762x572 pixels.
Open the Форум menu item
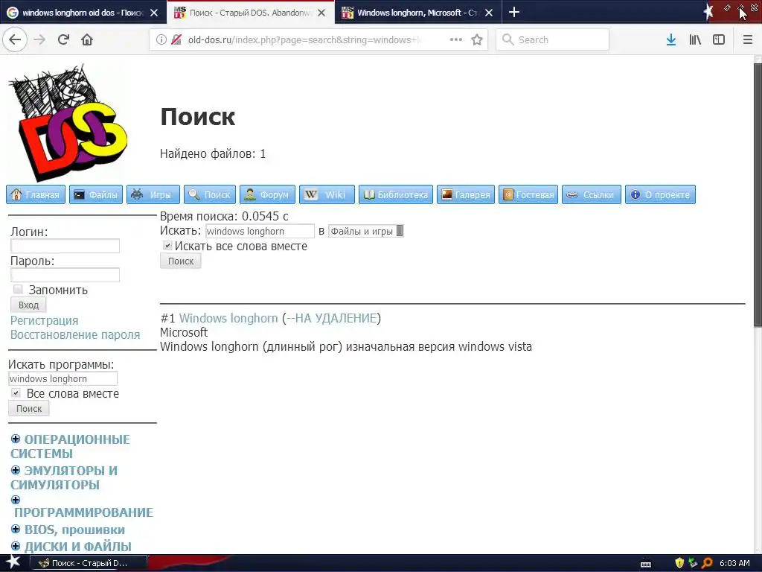[x=267, y=194]
